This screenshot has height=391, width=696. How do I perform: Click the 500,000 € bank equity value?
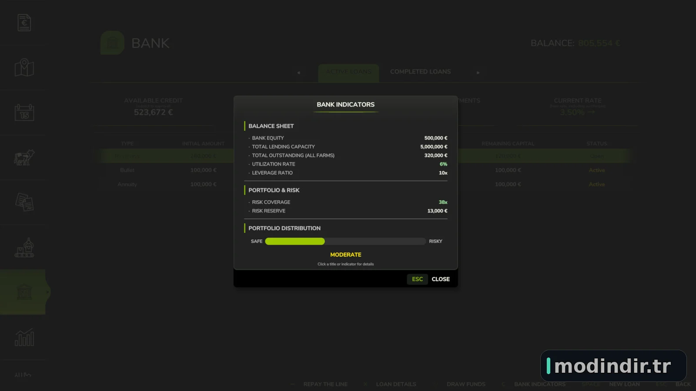coord(436,138)
